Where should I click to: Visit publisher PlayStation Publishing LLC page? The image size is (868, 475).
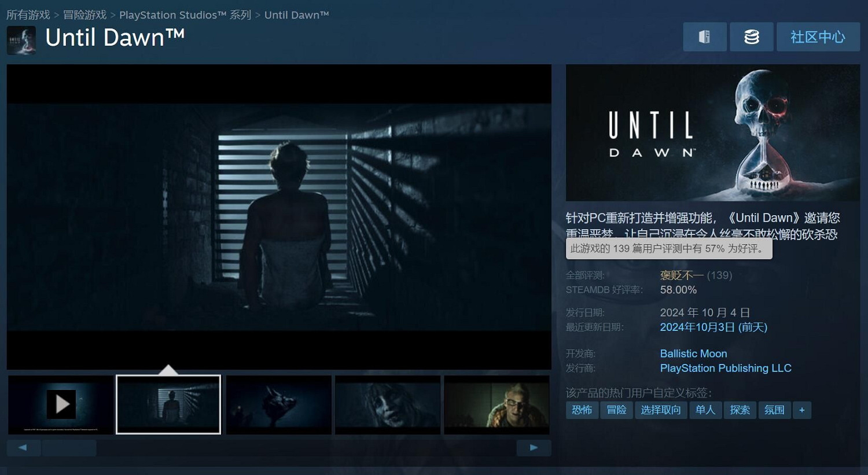tap(726, 368)
